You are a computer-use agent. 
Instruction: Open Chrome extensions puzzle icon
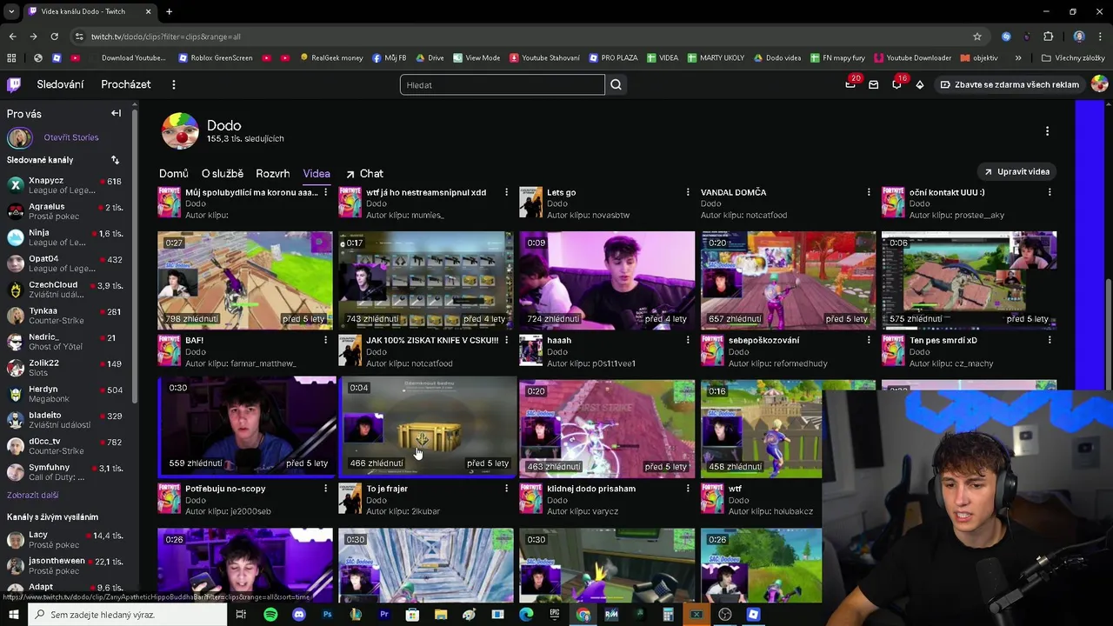click(1048, 37)
